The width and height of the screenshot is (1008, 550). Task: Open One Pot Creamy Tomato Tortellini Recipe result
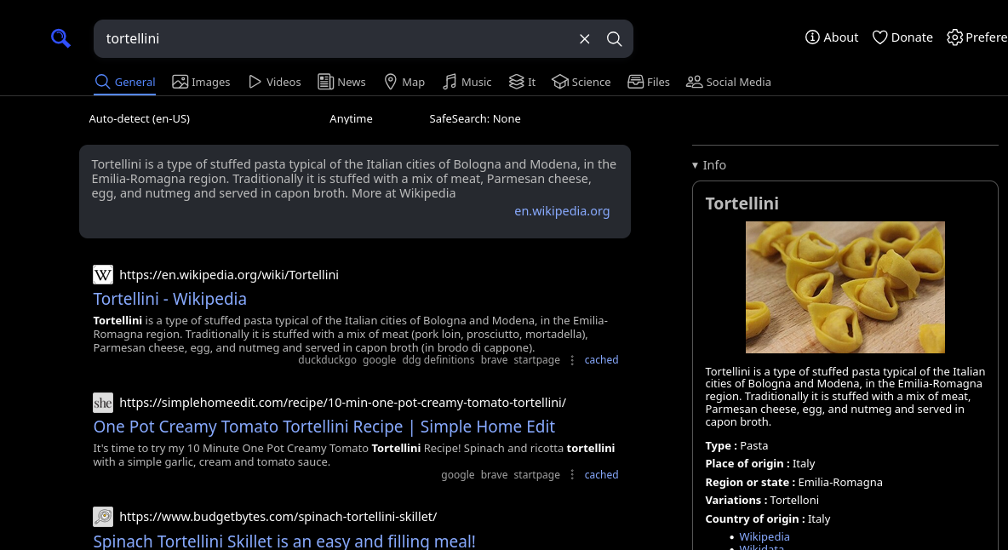click(x=324, y=427)
